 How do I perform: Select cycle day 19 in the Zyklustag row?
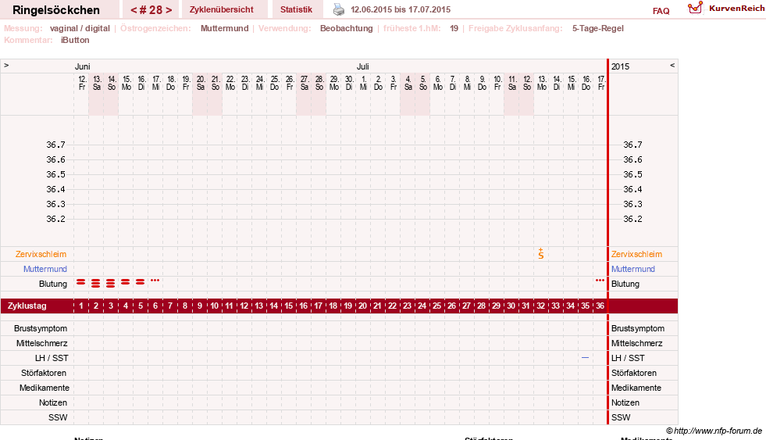347,306
